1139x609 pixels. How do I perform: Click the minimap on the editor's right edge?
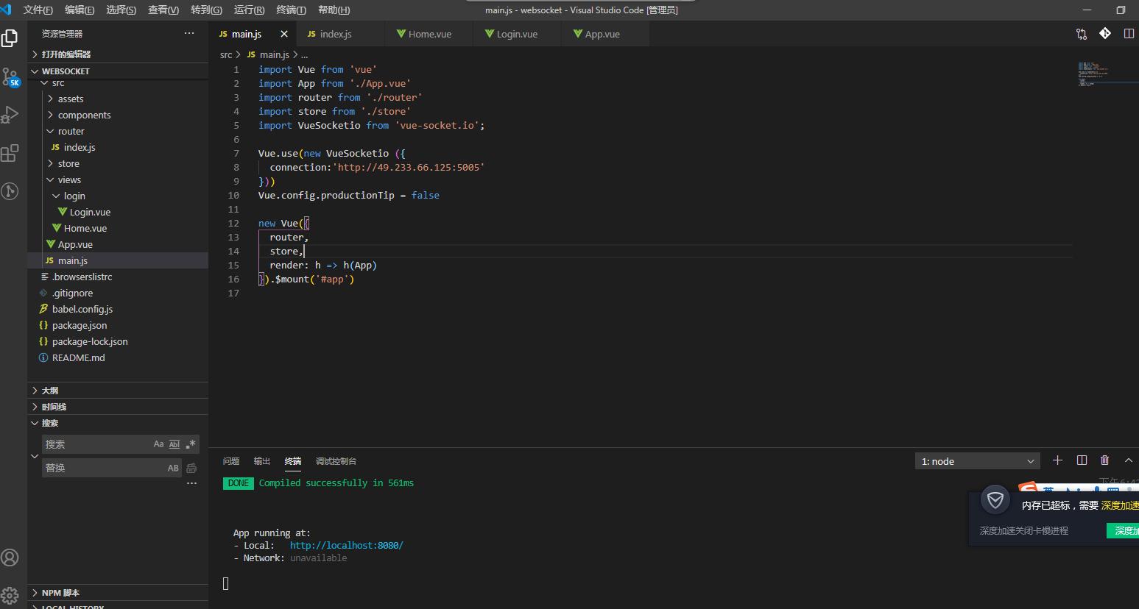click(1107, 74)
